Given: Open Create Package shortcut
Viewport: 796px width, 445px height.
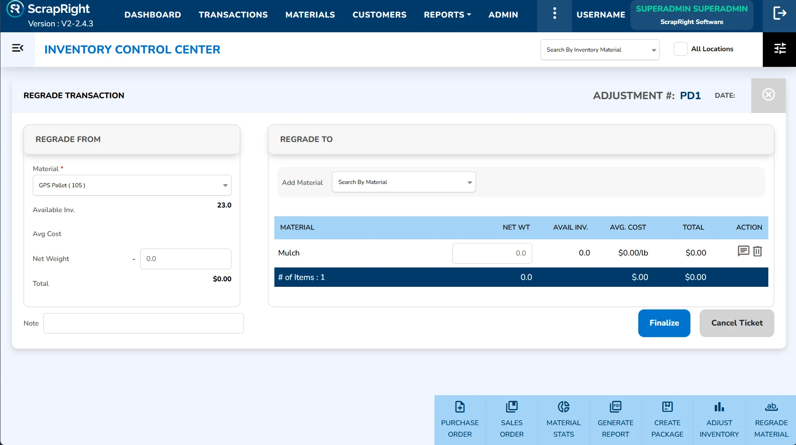Looking at the screenshot, I should click(x=667, y=420).
